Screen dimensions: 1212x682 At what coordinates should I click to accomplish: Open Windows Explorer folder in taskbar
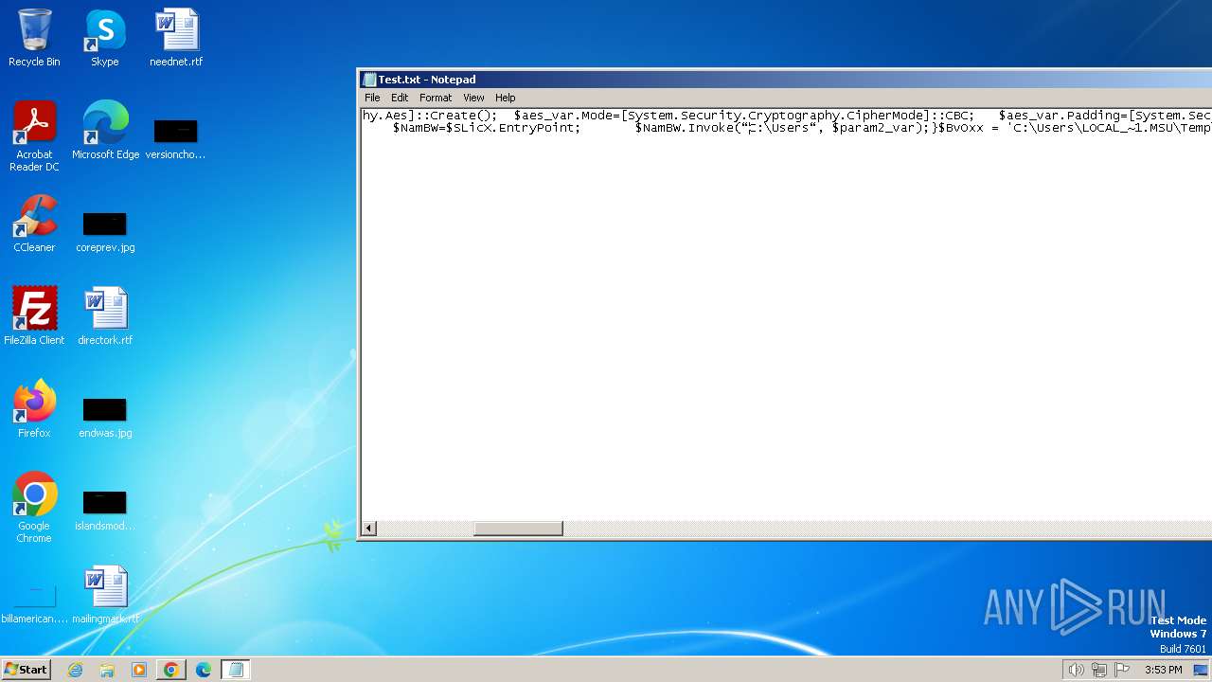(x=107, y=670)
